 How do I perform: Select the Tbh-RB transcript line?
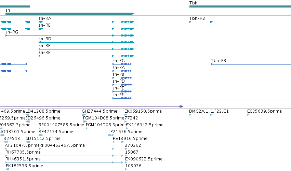click(x=240, y=22)
